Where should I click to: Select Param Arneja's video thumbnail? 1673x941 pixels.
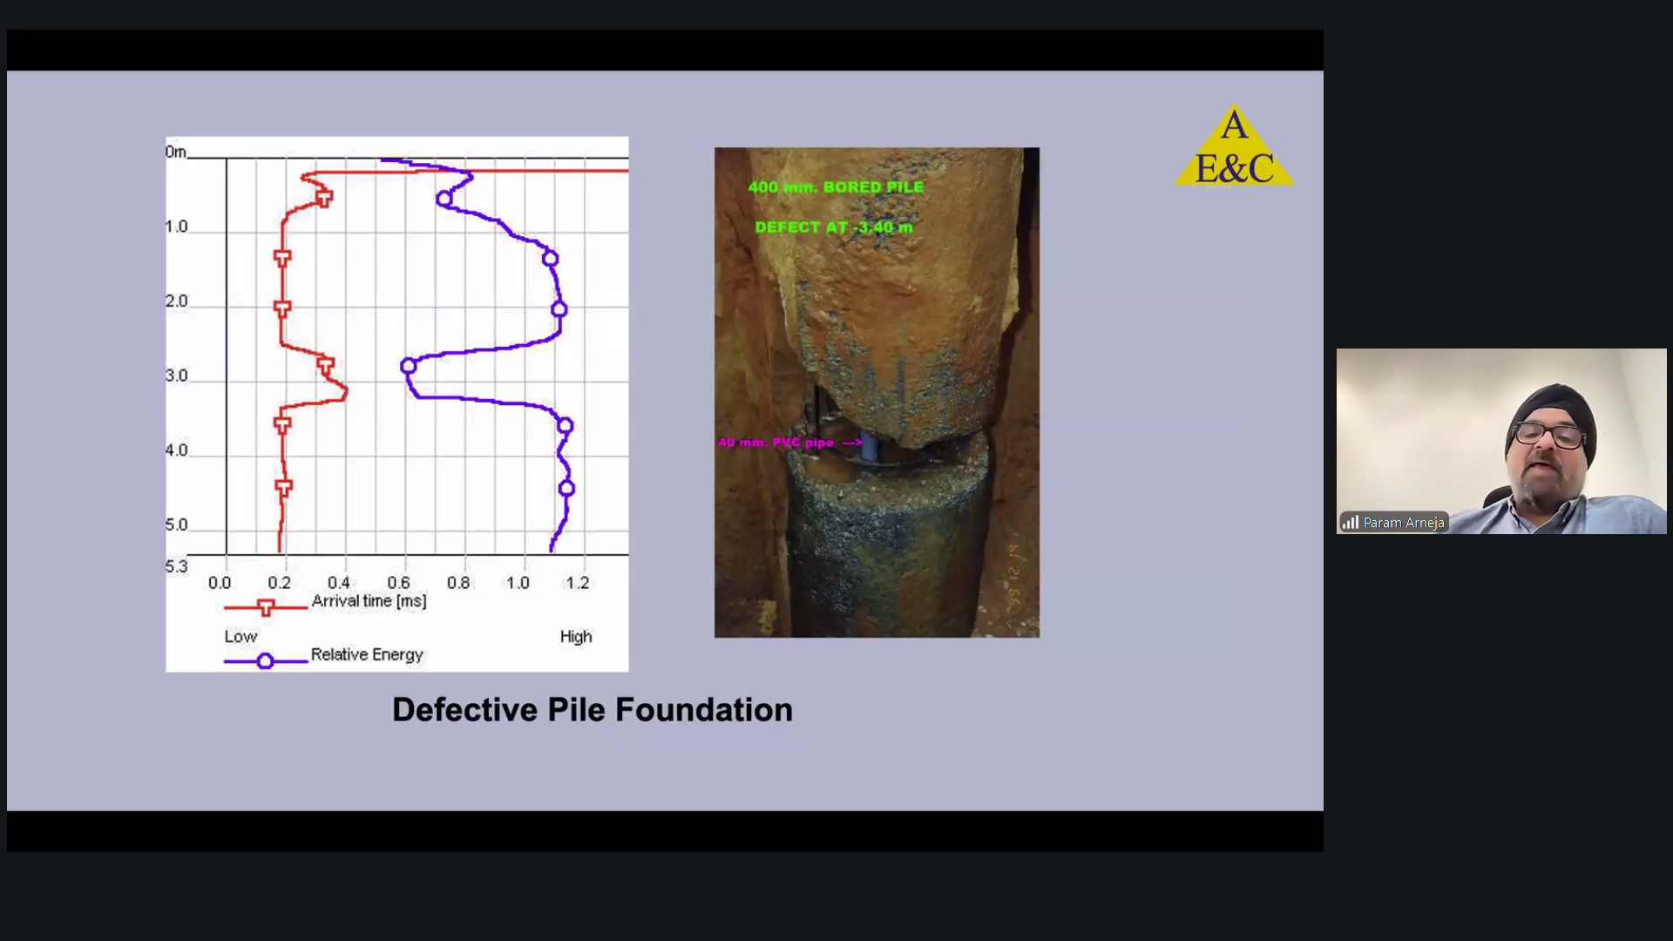[x=1500, y=440]
